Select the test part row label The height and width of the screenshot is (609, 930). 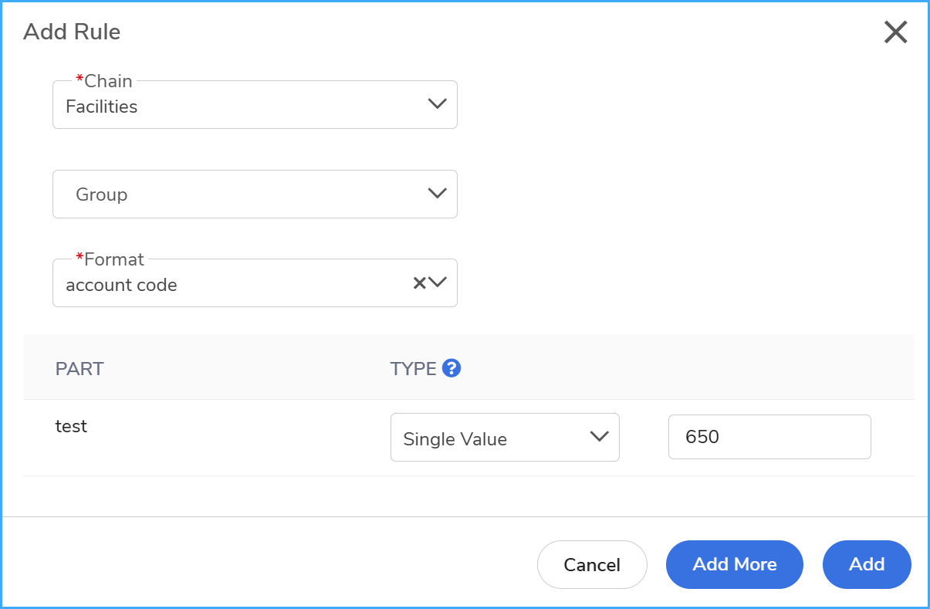[x=71, y=426]
